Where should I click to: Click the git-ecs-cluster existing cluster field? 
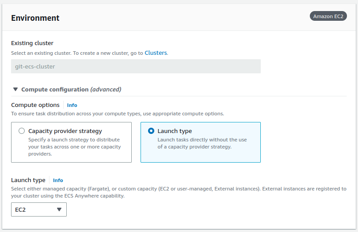[x=136, y=66]
